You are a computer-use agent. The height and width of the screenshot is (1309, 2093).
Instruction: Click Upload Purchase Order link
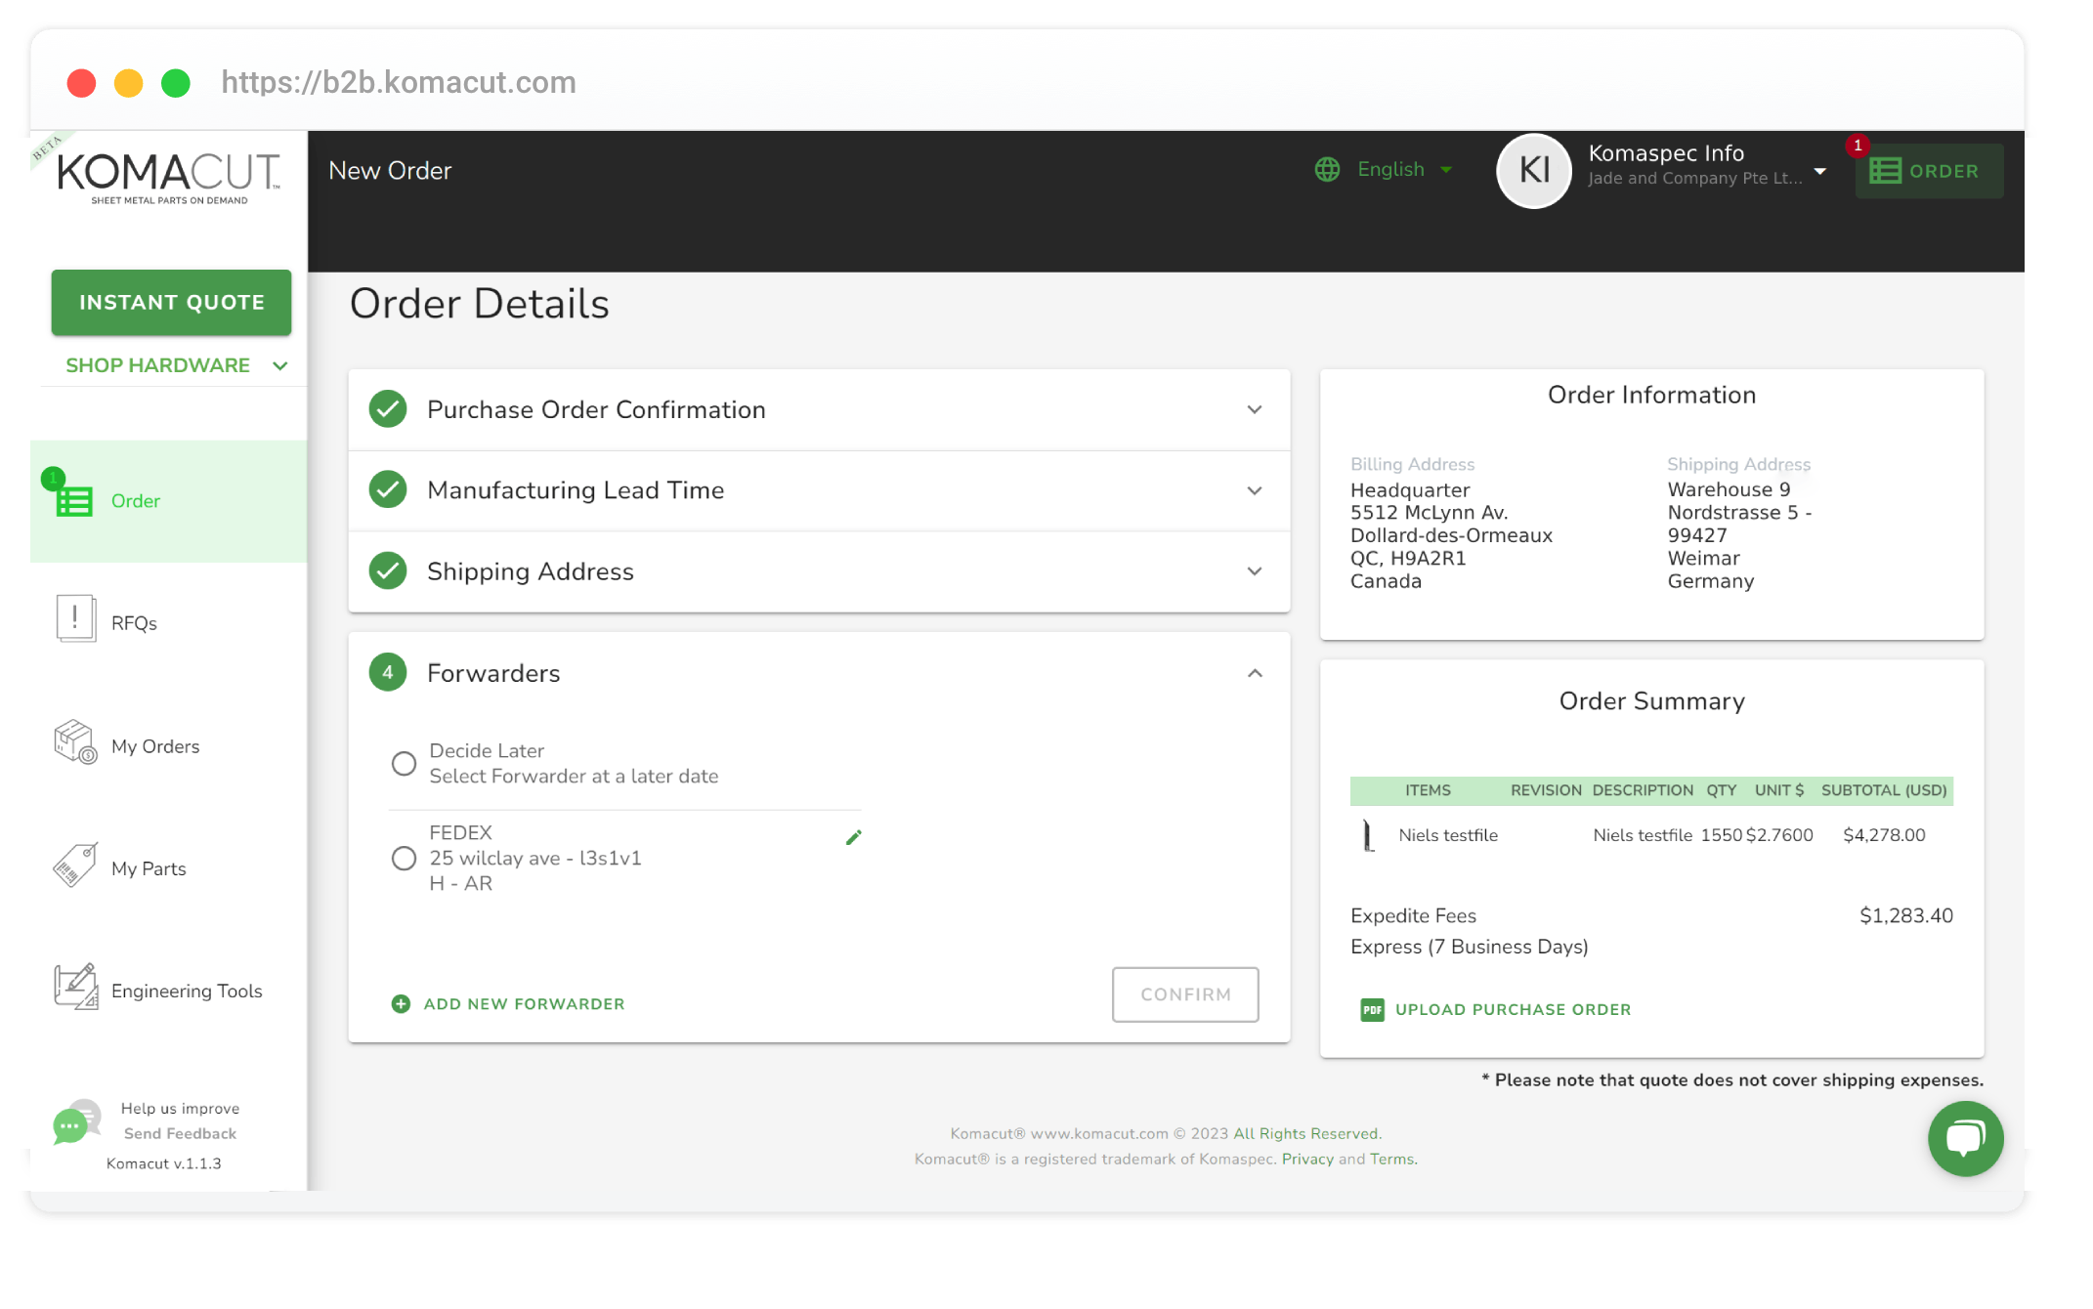[1512, 1010]
